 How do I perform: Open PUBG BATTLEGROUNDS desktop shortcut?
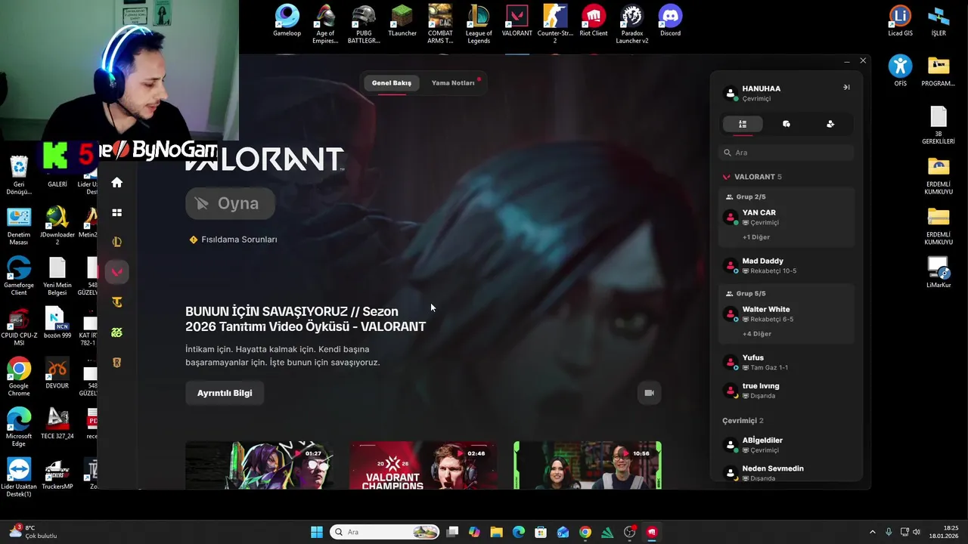pos(364,25)
